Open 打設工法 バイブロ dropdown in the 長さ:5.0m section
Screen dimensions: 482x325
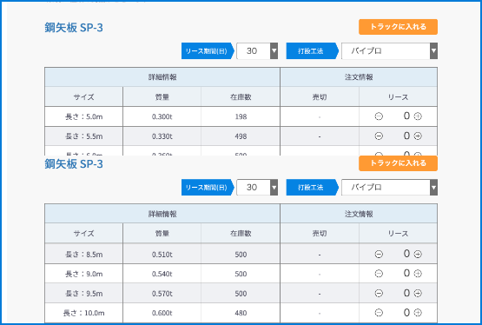(x=389, y=50)
